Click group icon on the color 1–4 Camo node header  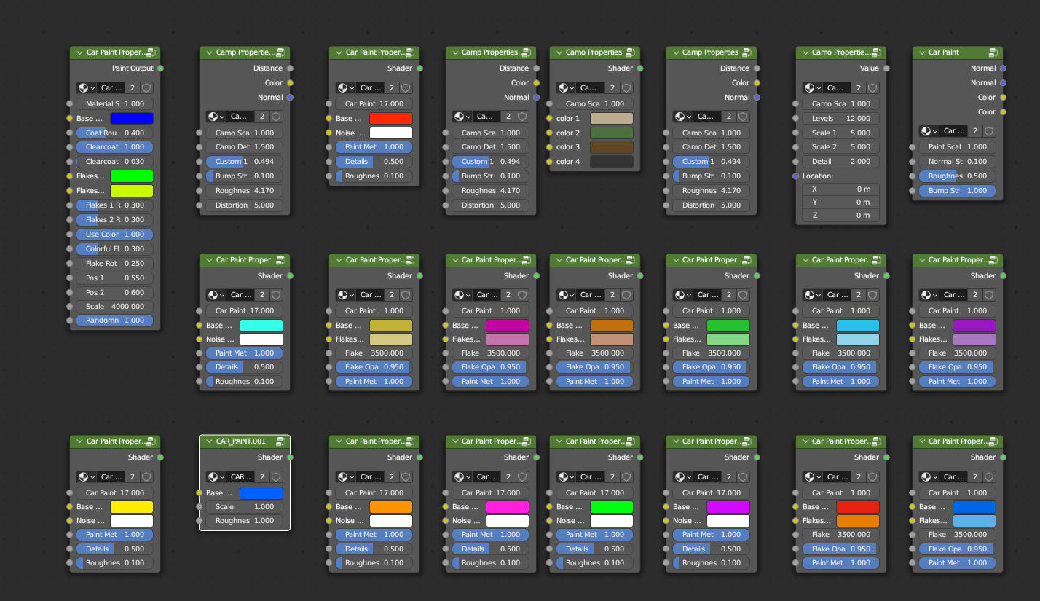tap(631, 52)
